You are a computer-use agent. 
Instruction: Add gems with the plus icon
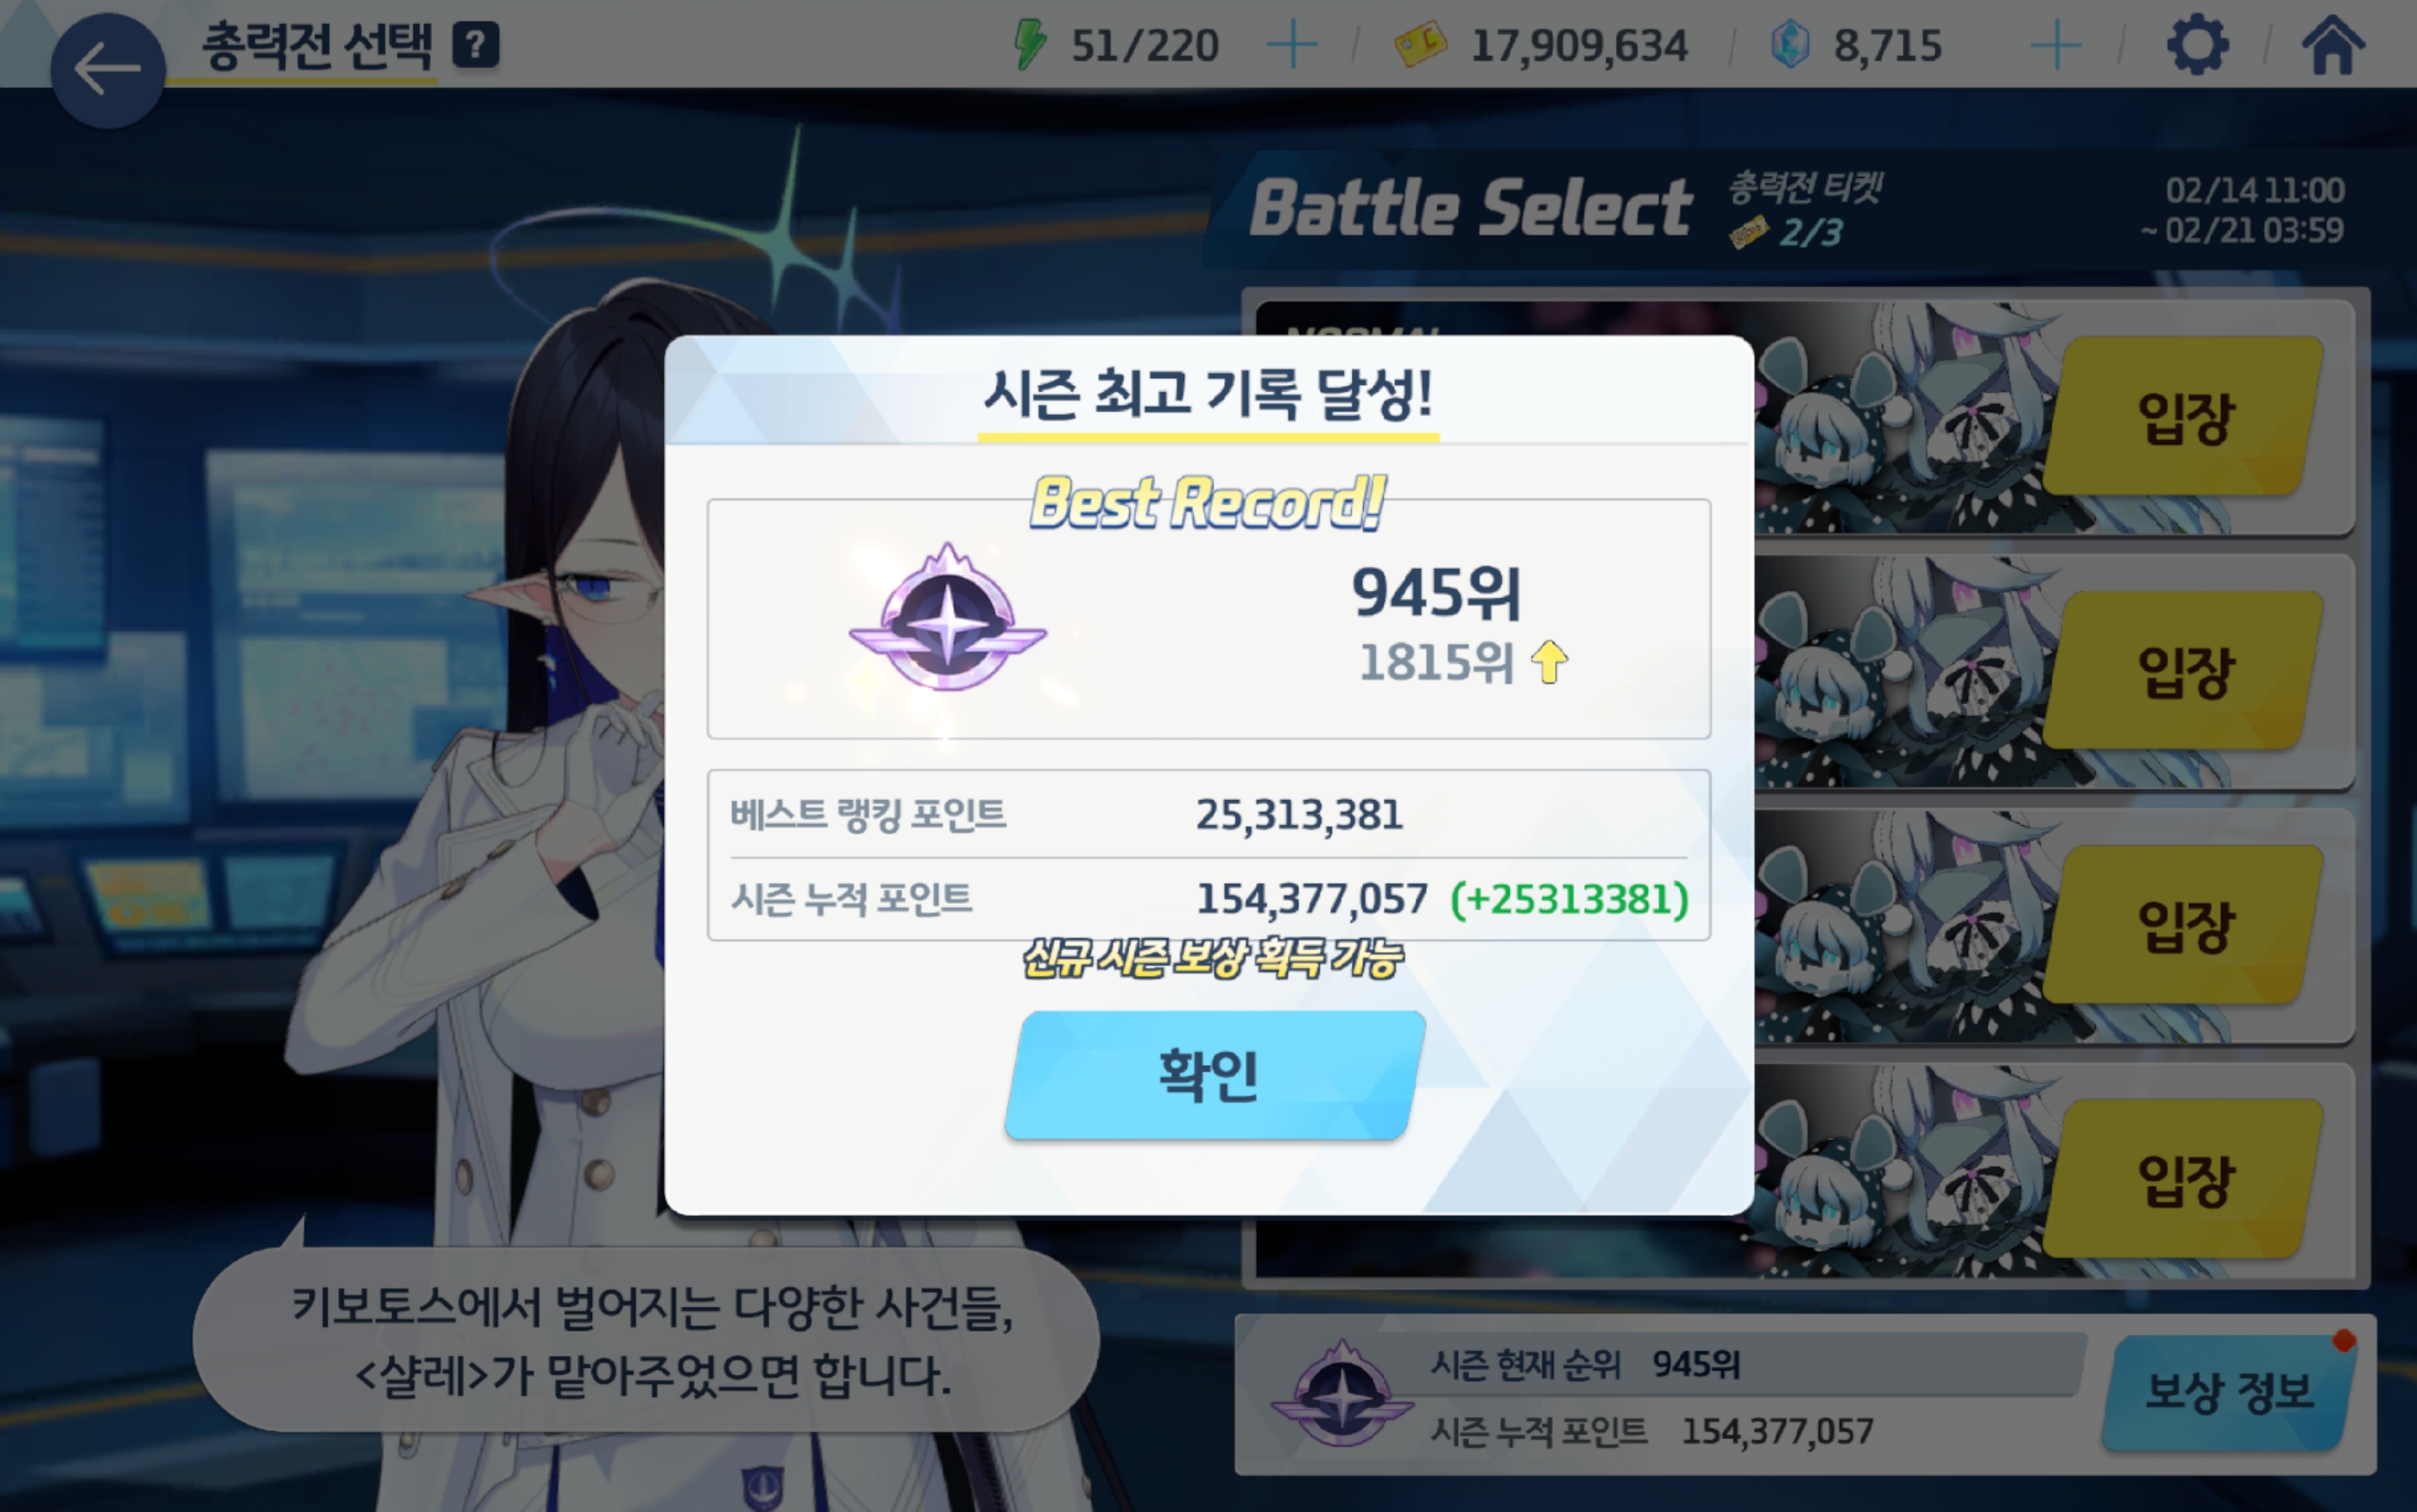click(2056, 46)
